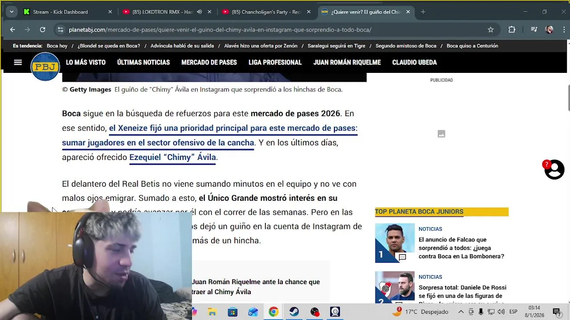The width and height of the screenshot is (570, 320).
Task: Open the MERCADO DE PASES menu section
Action: 209,63
